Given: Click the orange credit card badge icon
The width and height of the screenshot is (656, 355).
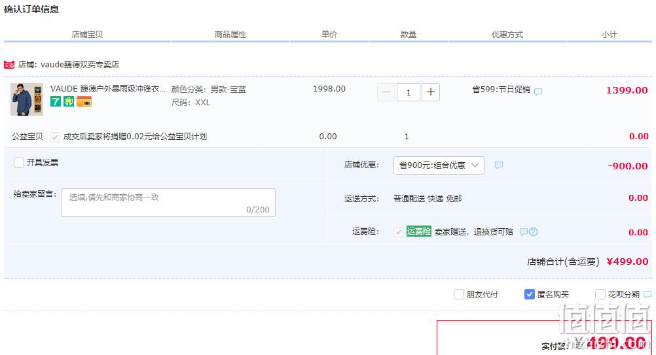Looking at the screenshot, I should pos(84,101).
